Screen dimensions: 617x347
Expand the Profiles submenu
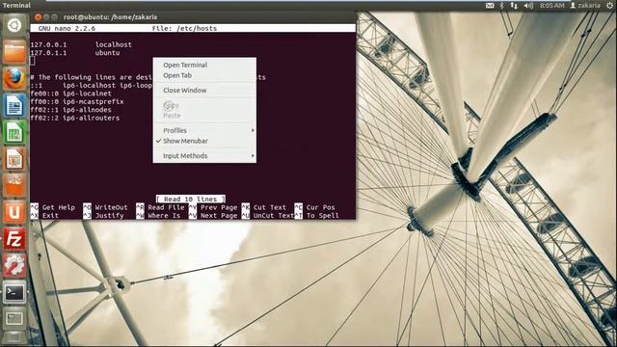coord(204,130)
